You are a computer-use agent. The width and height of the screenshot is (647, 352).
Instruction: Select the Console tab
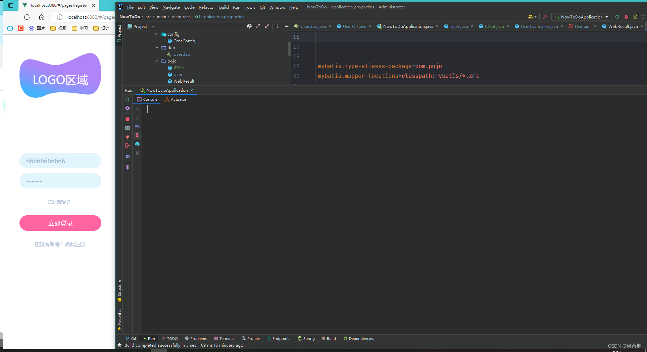coord(147,99)
